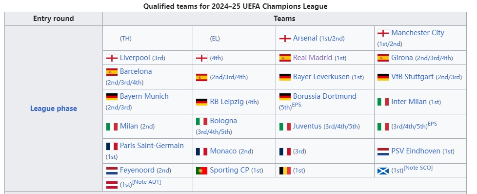
Task: Click the Italy flag next to Inter Milan
Action: tap(383, 102)
